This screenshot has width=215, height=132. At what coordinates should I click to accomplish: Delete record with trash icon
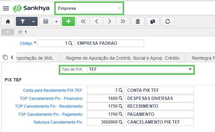click(x=138, y=21)
